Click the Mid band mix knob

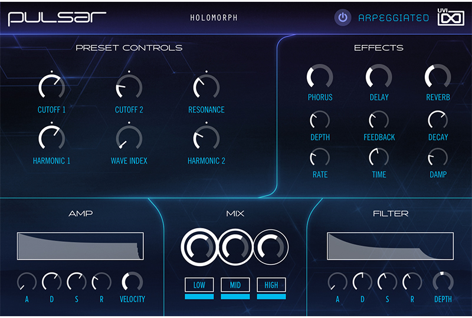[x=235, y=247]
